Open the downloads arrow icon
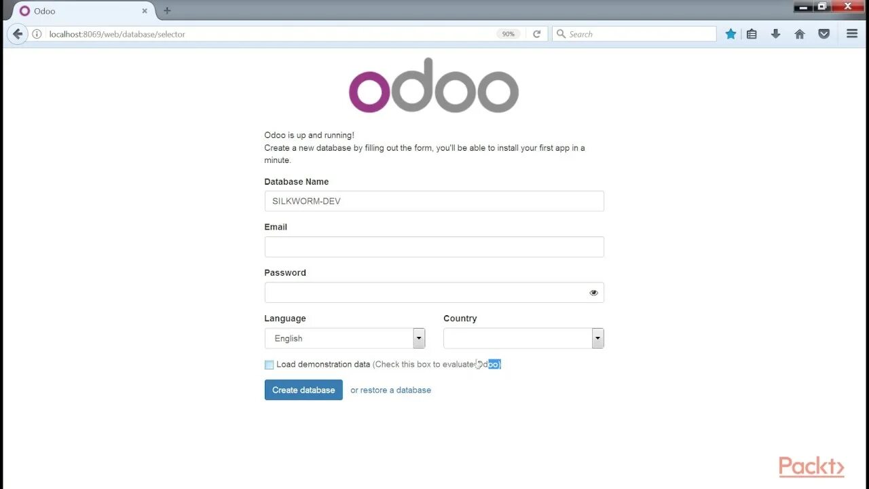 [x=775, y=34]
